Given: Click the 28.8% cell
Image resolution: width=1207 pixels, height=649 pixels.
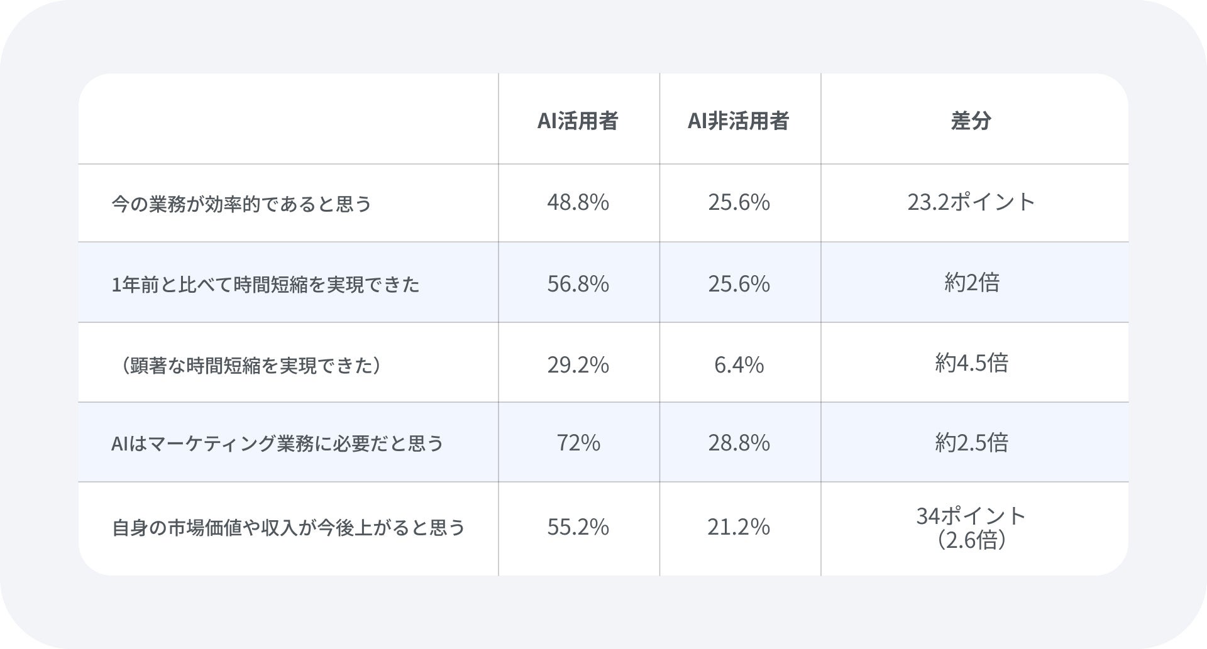Looking at the screenshot, I should tap(739, 443).
